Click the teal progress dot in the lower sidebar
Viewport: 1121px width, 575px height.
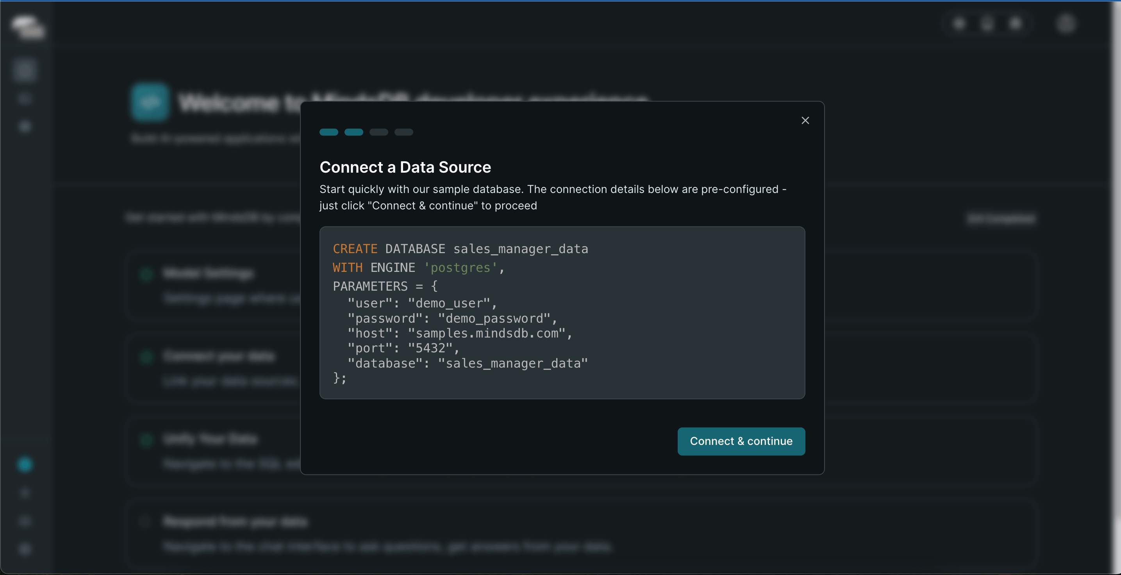click(25, 465)
